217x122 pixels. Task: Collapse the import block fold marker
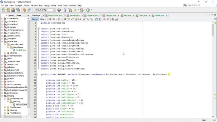38,28
